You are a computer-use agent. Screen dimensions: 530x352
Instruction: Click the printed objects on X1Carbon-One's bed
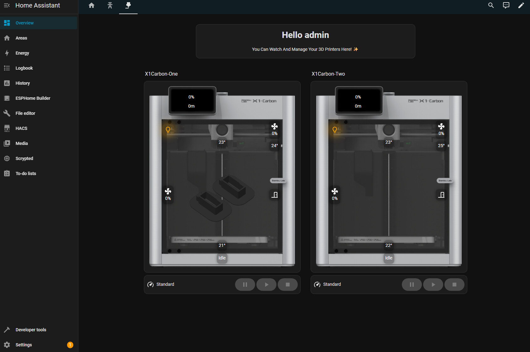tap(222, 198)
